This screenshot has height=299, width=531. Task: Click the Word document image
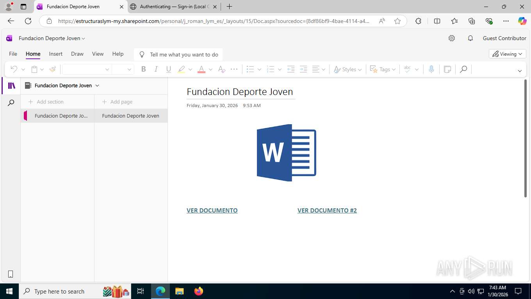pyautogui.click(x=286, y=153)
